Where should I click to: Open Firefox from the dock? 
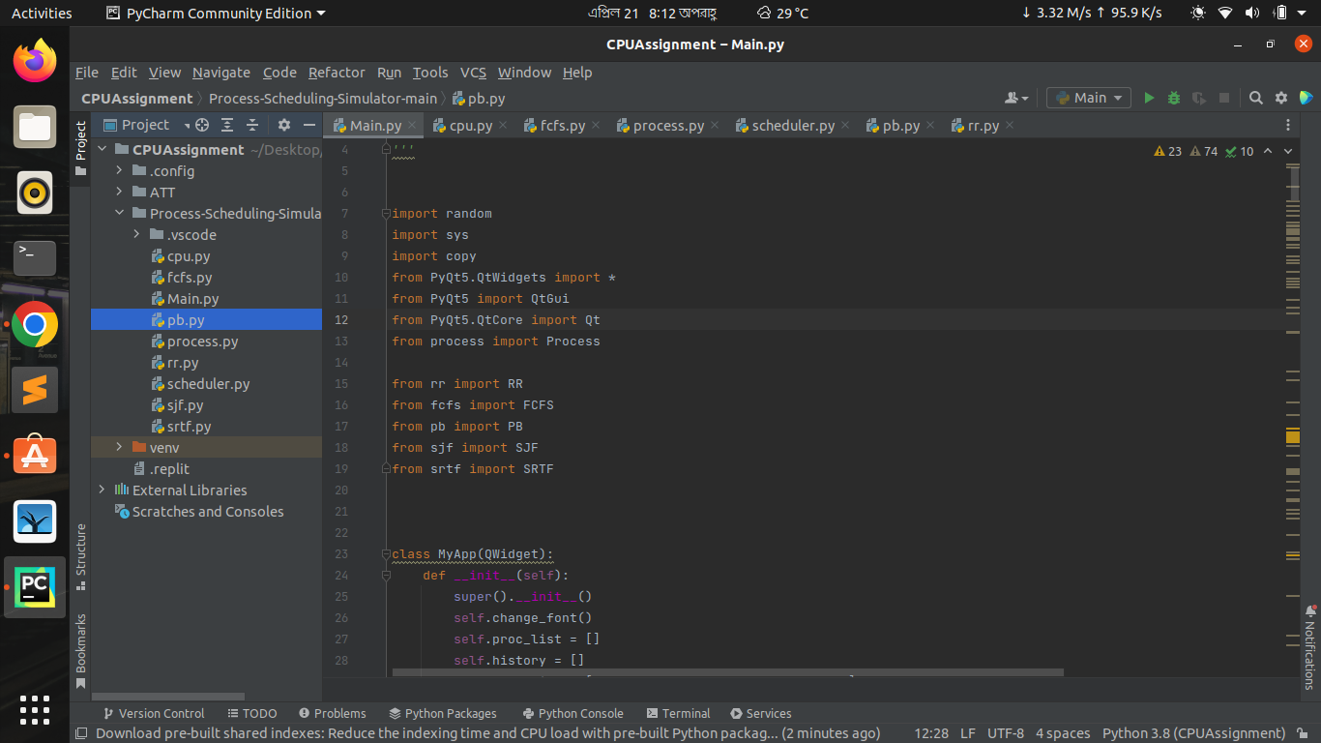35,62
